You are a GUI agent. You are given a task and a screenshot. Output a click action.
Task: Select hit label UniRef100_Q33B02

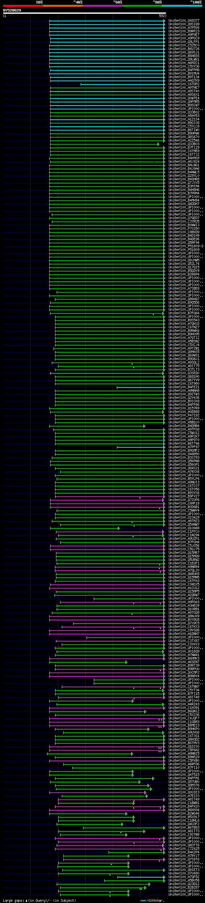[184, 112]
